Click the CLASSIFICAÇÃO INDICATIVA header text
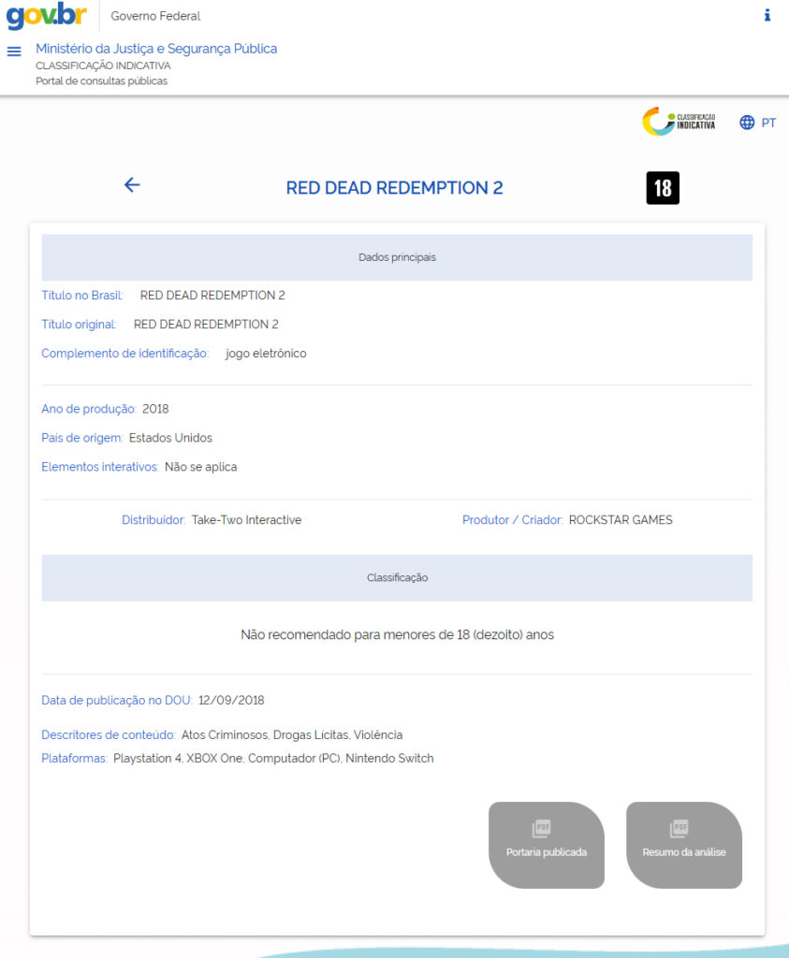 tap(103, 65)
